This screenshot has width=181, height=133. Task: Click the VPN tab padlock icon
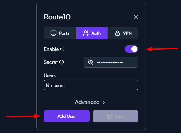click(x=117, y=33)
